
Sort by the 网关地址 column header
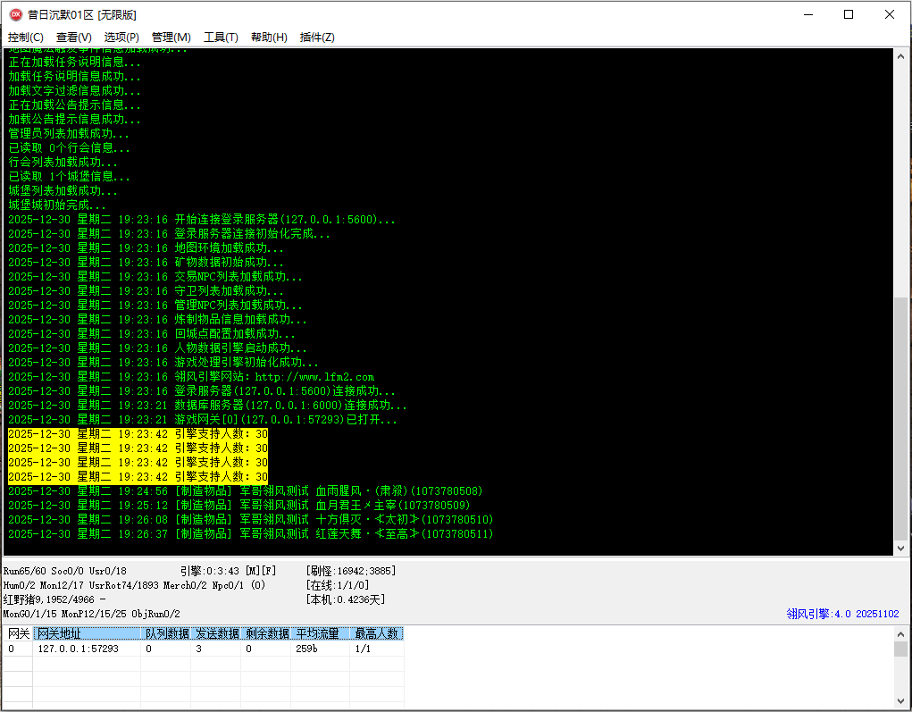[88, 633]
